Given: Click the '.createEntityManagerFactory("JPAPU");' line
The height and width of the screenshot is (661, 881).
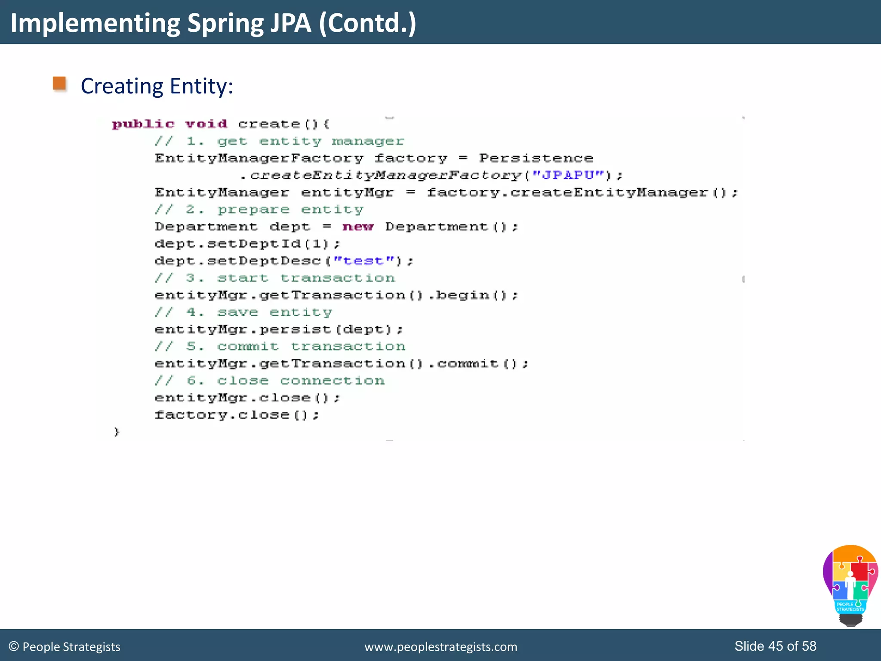Looking at the screenshot, I should point(431,176).
